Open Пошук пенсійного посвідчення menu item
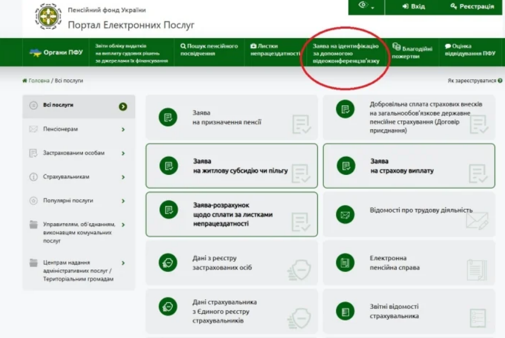 209,50
